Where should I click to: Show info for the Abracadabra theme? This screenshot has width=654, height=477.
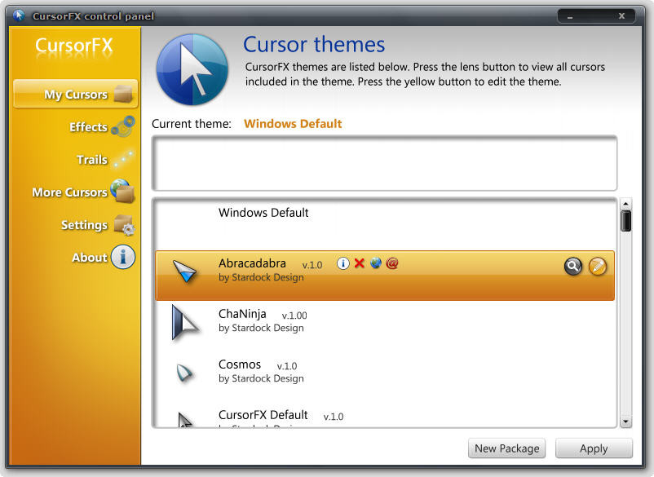pyautogui.click(x=343, y=263)
